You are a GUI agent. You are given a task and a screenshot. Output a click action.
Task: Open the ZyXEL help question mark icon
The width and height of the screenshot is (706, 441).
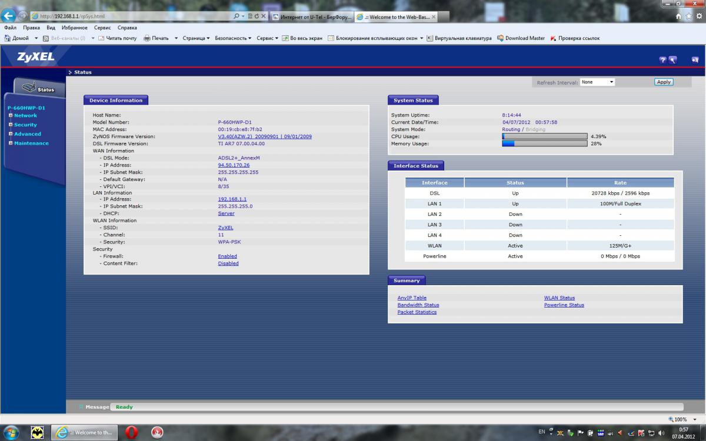point(663,59)
